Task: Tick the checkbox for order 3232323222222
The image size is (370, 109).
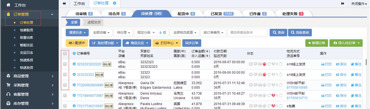Action: 65,64
